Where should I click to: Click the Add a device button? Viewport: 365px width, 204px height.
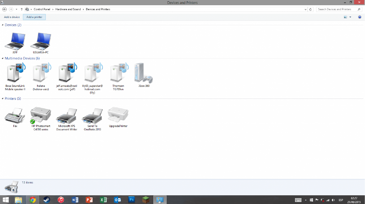point(12,17)
